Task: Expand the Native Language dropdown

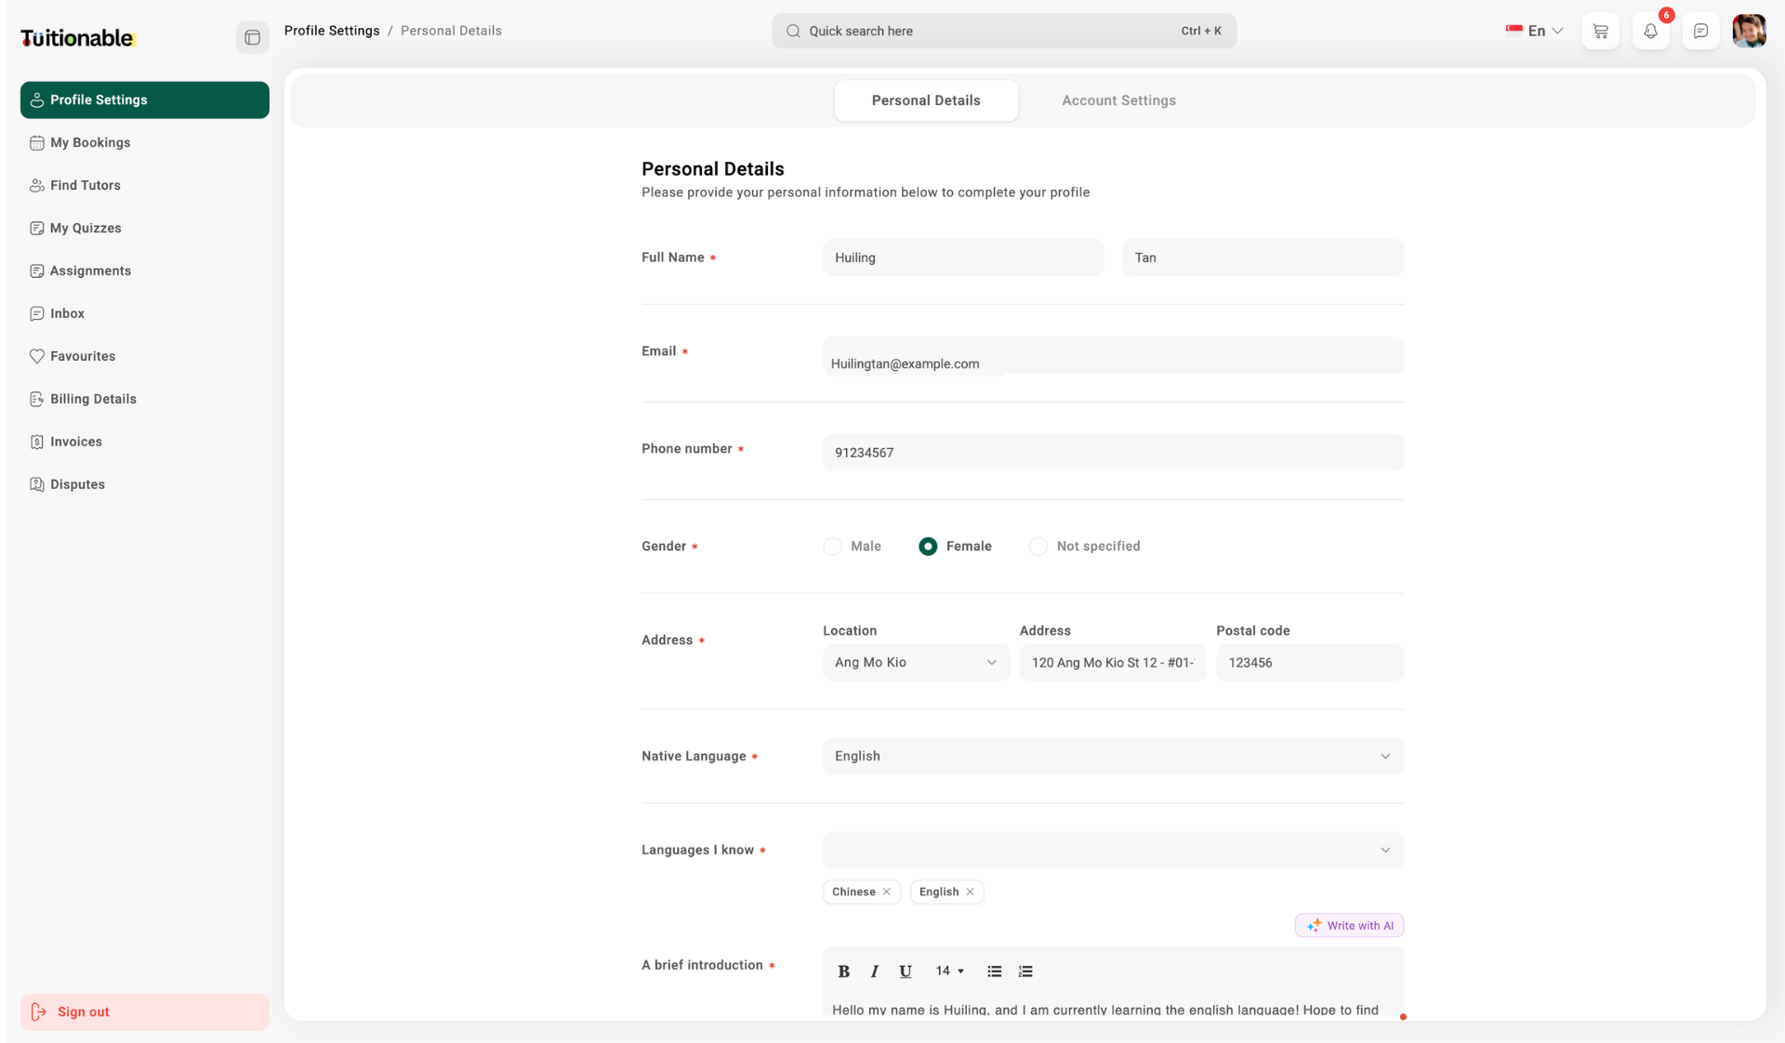Action: (1112, 757)
